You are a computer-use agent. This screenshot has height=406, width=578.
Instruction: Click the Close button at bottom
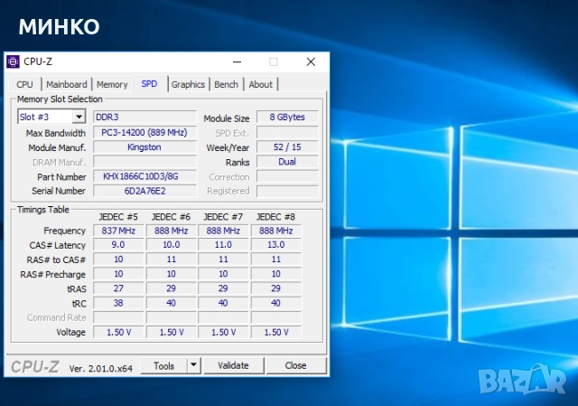coord(295,365)
